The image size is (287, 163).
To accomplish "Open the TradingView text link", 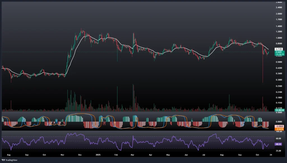I will coord(10,160).
